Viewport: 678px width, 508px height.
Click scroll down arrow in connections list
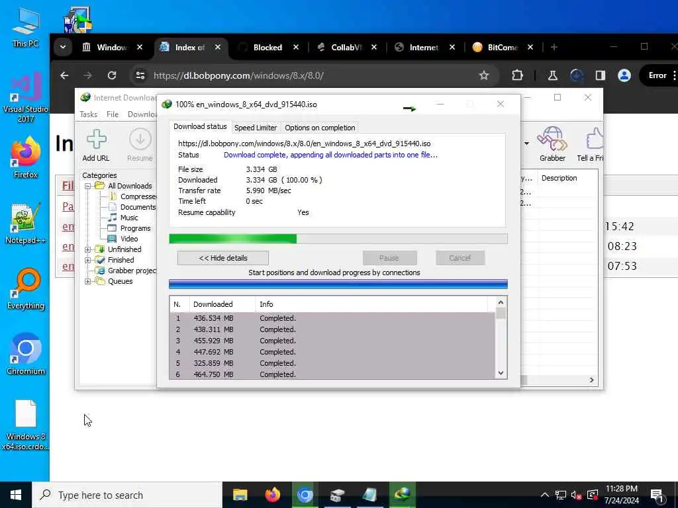501,373
